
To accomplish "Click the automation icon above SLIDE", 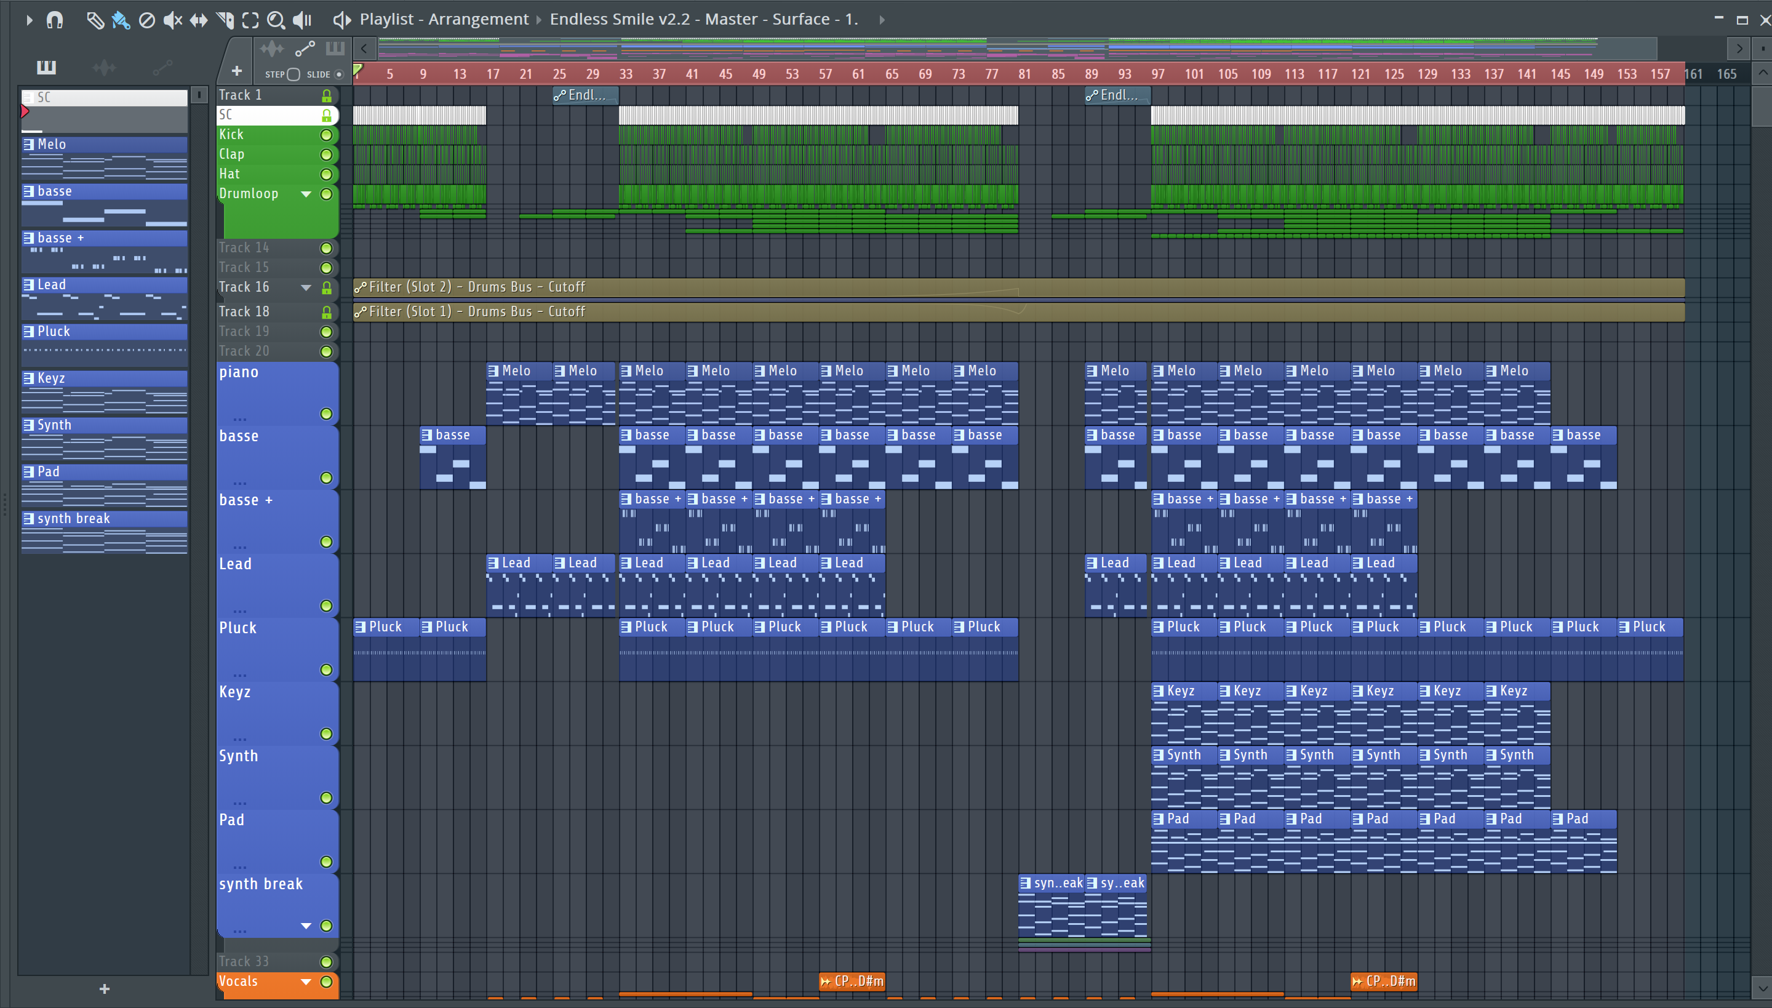I will tap(305, 49).
